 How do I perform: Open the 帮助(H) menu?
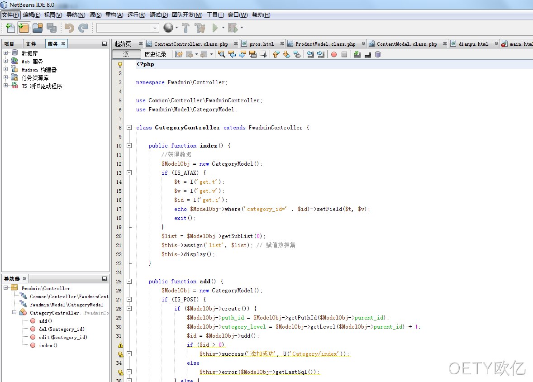click(x=261, y=15)
